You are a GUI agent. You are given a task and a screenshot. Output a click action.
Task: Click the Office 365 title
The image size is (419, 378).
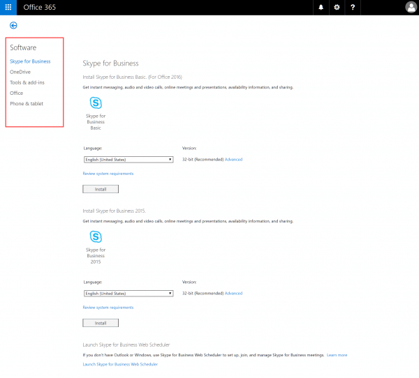coord(40,7)
